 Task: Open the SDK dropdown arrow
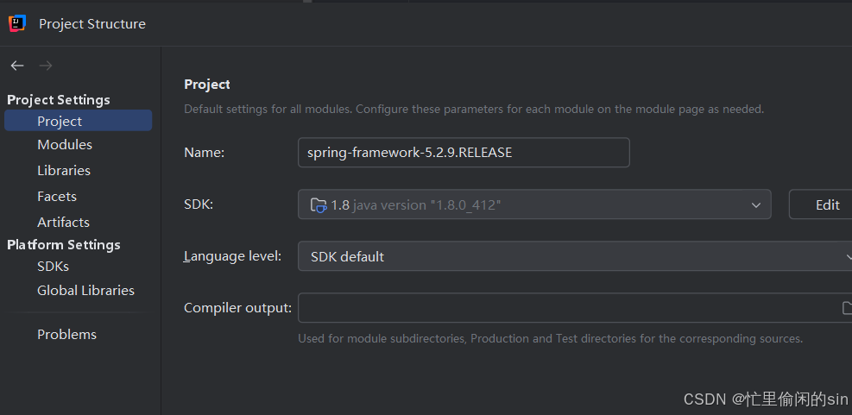click(x=756, y=204)
